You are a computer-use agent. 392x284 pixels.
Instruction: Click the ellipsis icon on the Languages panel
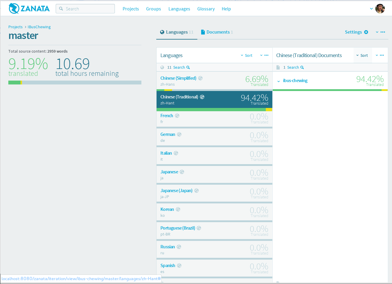pos(266,55)
